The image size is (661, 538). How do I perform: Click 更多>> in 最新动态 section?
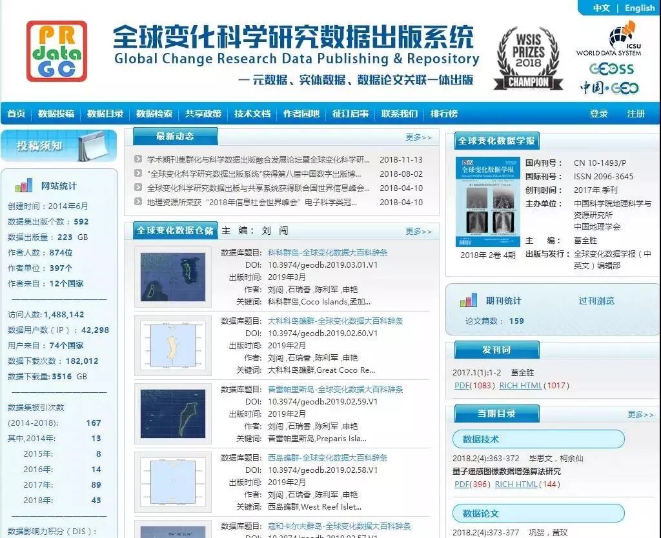point(418,137)
